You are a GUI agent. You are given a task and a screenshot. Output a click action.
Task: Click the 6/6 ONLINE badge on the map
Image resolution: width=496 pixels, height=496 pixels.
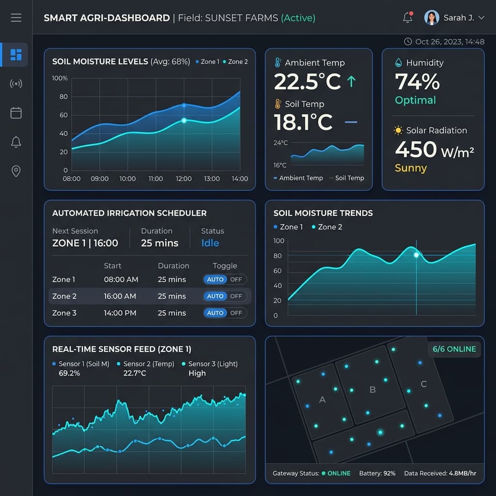point(454,349)
